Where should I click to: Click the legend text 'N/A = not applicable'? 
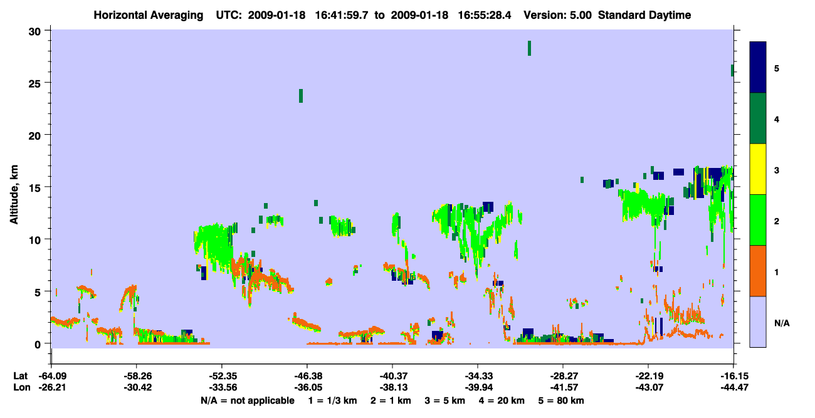click(x=247, y=400)
